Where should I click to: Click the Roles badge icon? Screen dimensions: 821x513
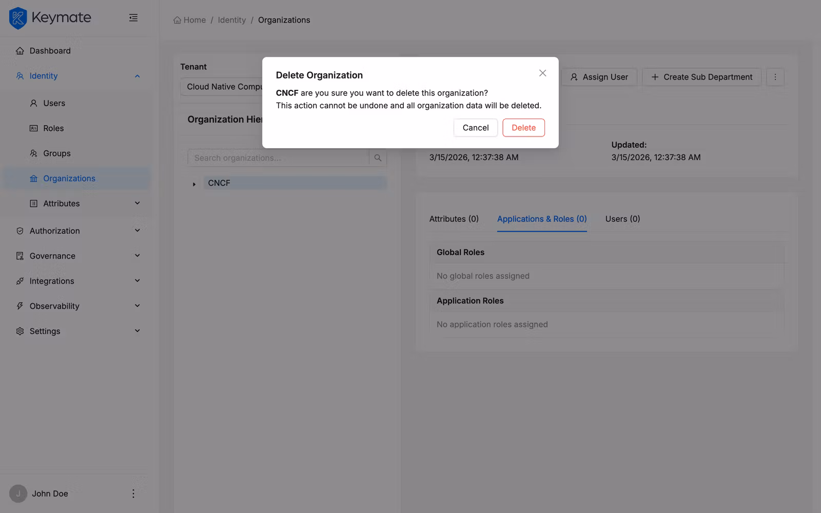33,128
